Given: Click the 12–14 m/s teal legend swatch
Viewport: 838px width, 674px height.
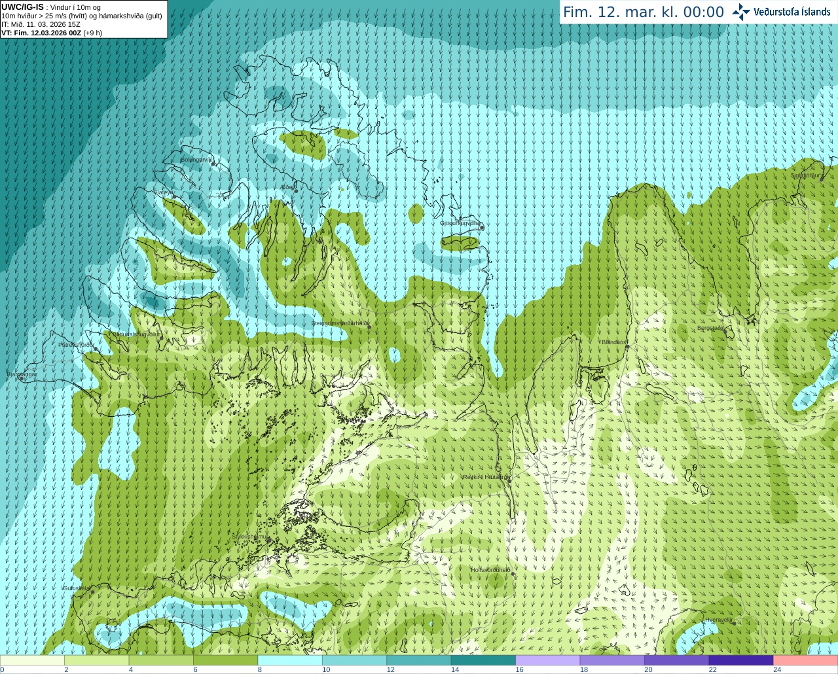Looking at the screenshot, I should pos(419,660).
